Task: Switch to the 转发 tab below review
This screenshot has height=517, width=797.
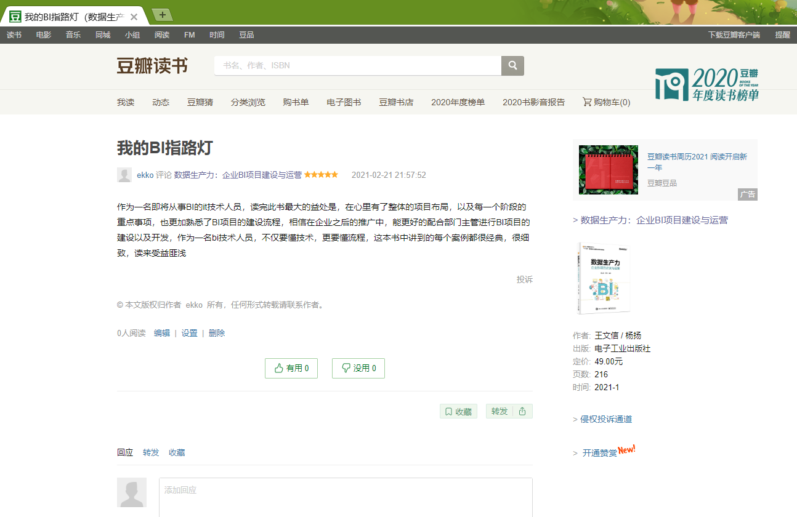Action: point(151,452)
